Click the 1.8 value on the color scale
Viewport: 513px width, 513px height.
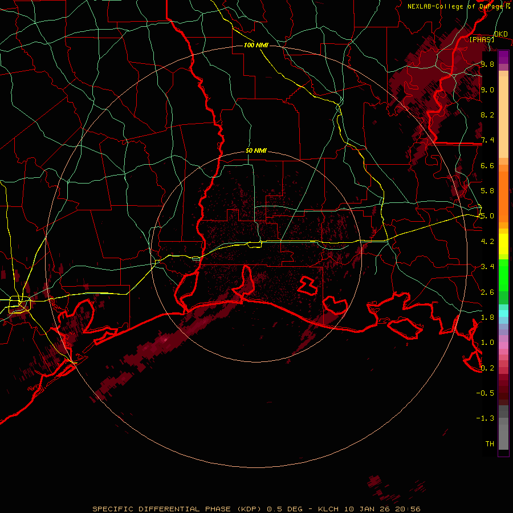coord(487,317)
